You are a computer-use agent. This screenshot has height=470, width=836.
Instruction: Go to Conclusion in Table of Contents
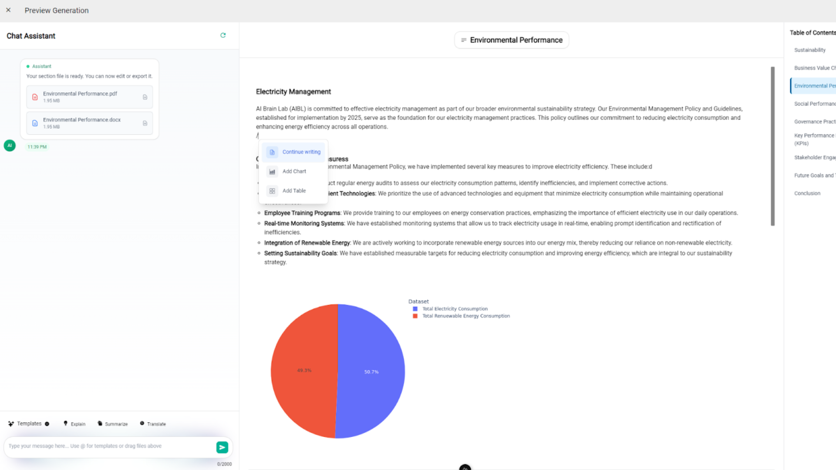pos(807,193)
